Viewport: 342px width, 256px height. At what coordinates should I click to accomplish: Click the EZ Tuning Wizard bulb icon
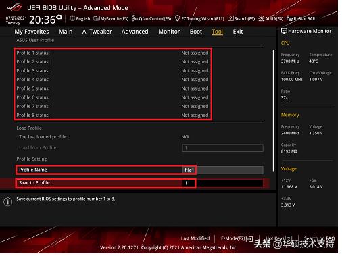(x=177, y=18)
